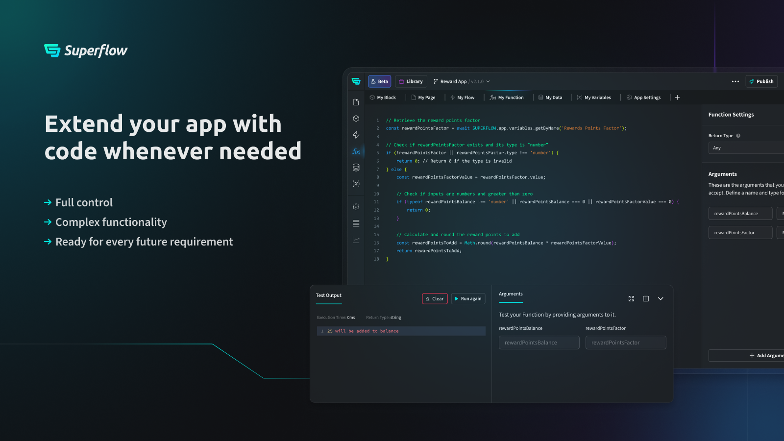Toggle the split panel layout icon
Image resolution: width=784 pixels, height=441 pixels.
click(x=646, y=299)
